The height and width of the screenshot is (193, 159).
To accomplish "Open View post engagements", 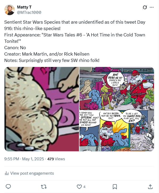I will 32,173.
